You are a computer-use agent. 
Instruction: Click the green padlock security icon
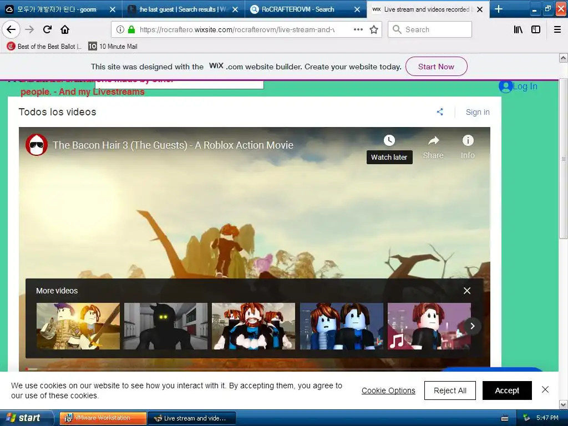point(131,29)
